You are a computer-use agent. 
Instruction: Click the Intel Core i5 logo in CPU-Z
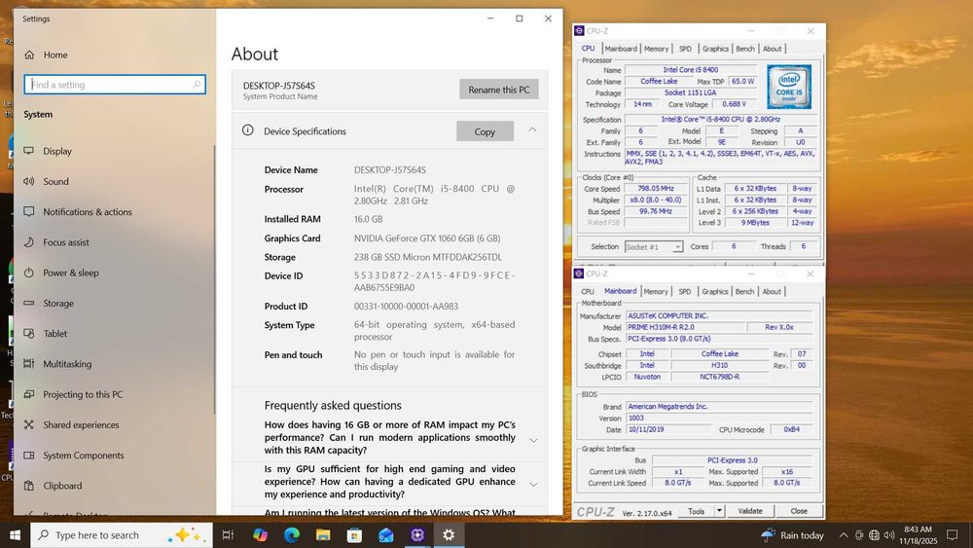789,87
